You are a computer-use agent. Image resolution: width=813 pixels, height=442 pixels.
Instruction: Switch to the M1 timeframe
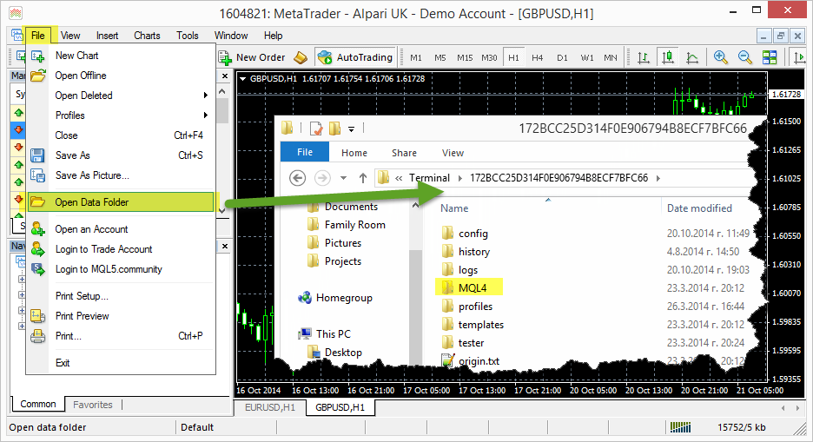click(x=416, y=57)
